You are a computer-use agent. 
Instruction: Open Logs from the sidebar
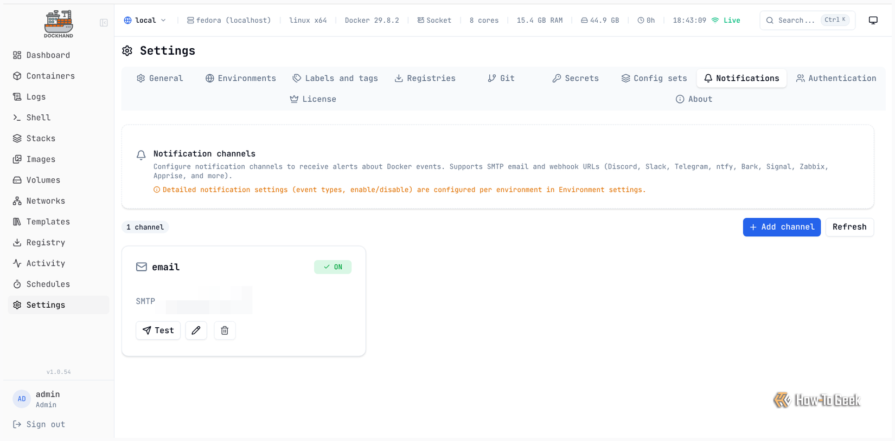(x=58, y=97)
